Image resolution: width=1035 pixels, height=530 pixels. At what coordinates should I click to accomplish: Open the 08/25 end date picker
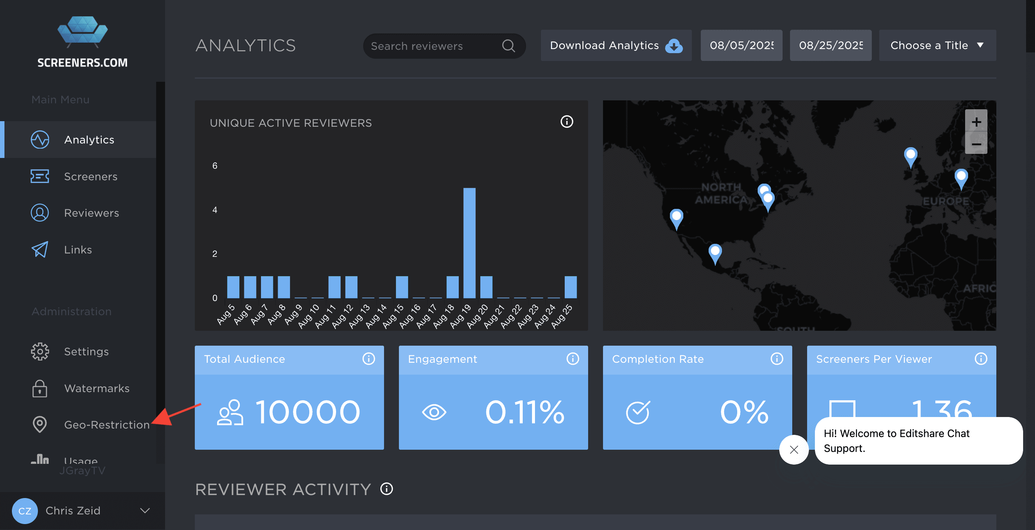[830, 45]
